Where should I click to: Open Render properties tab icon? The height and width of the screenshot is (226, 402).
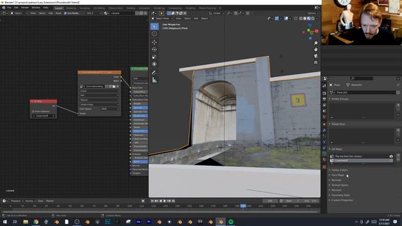tap(324, 94)
